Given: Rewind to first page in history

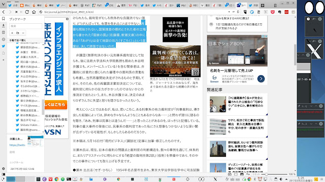Looking at the screenshot, I should [x=16, y=12].
